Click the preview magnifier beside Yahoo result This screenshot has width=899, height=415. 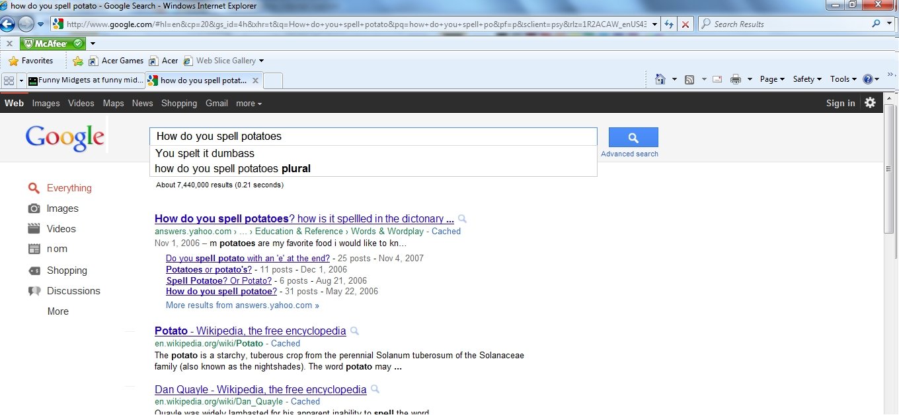tap(463, 218)
